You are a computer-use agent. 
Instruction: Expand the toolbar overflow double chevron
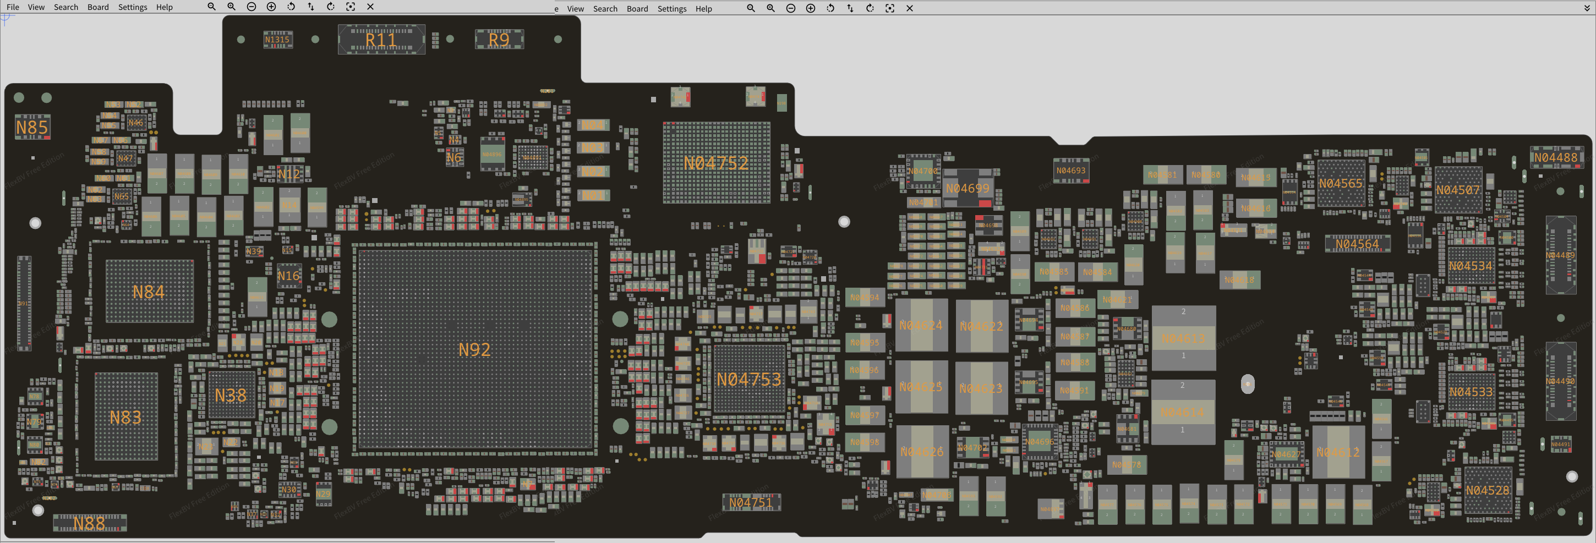coord(1586,9)
